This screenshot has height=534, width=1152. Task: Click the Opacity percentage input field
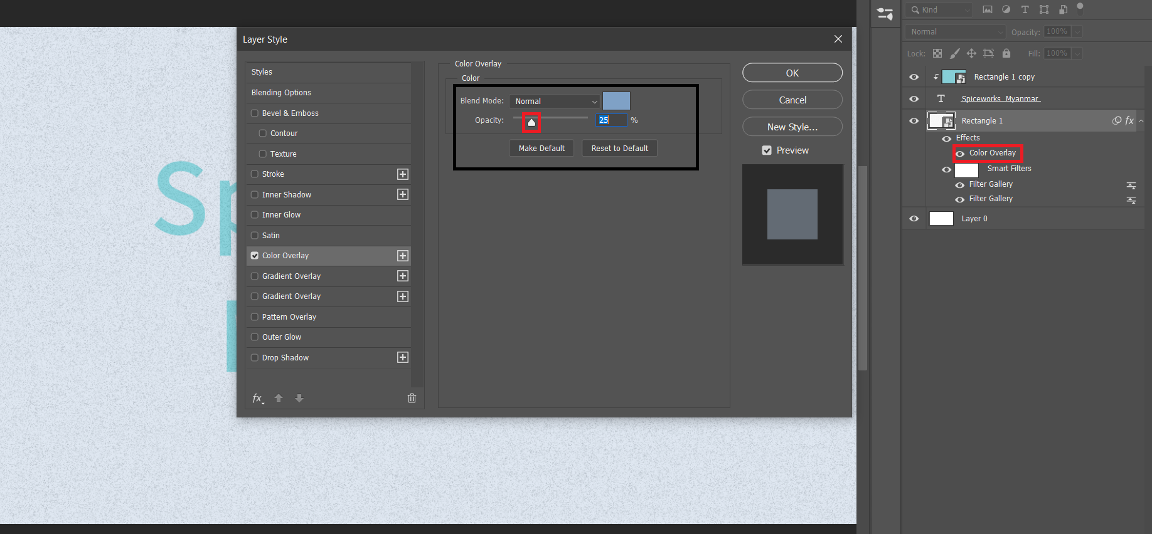point(611,120)
